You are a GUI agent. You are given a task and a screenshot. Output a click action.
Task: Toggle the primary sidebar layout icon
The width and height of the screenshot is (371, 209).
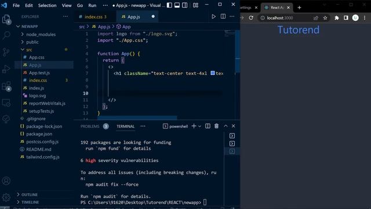(169, 5)
